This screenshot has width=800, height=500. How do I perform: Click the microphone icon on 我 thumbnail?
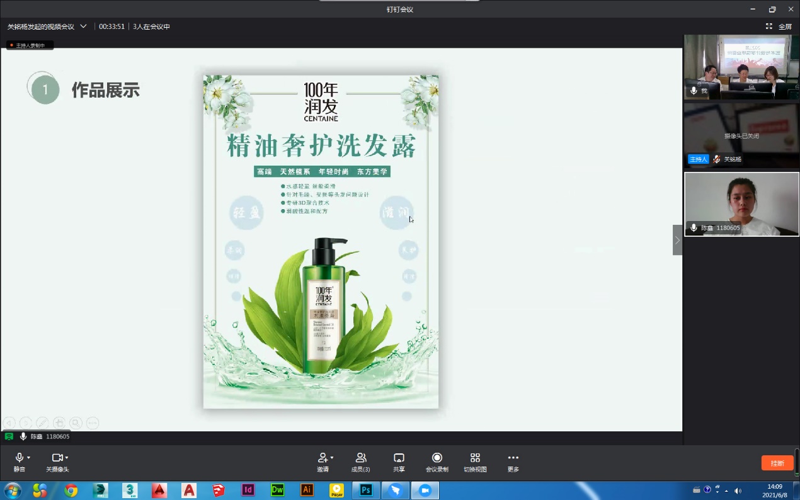click(x=694, y=91)
